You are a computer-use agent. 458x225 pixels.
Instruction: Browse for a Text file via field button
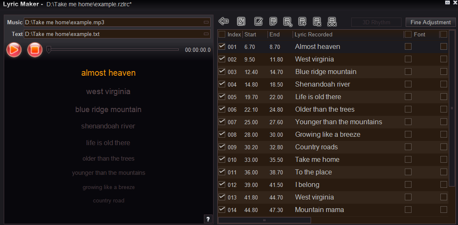pyautogui.click(x=206, y=34)
